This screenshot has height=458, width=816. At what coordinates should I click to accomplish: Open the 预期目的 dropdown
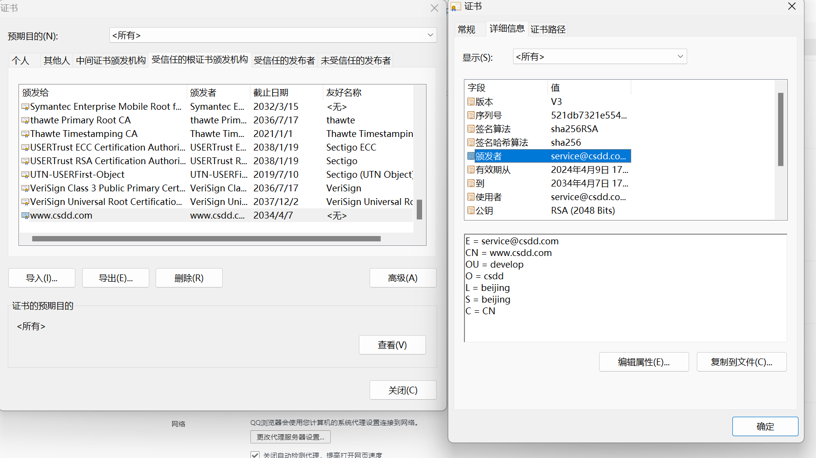(x=273, y=35)
